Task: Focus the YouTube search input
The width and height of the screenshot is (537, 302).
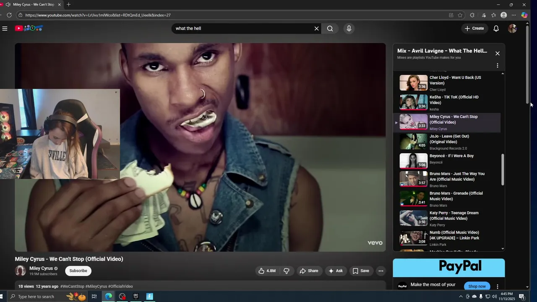Action: coord(242,29)
